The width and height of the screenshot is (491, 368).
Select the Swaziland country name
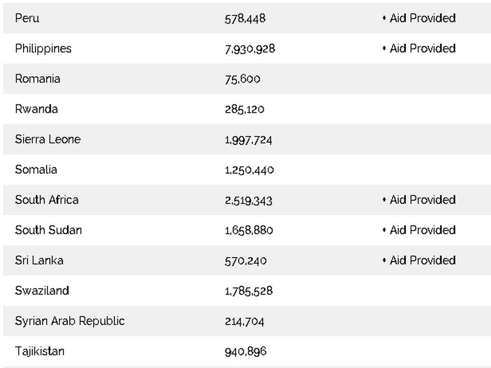[x=42, y=291]
